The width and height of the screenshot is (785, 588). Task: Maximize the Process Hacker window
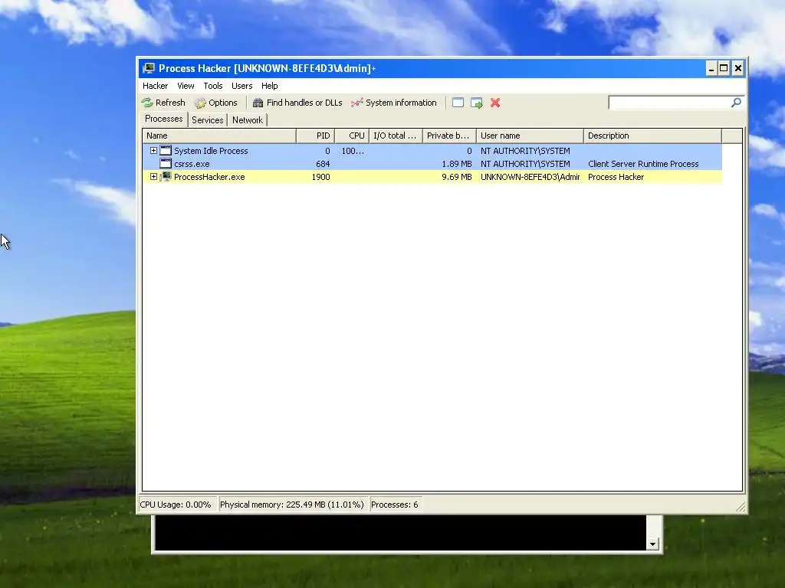[724, 68]
